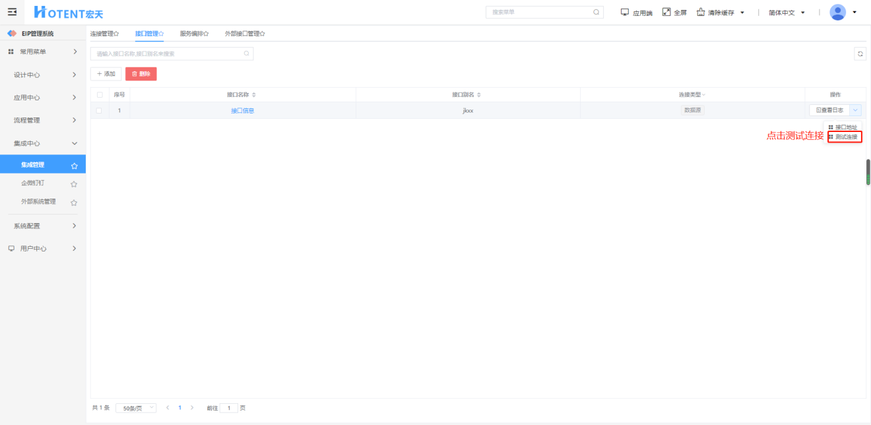The image size is (871, 425).
Task: Expand 系统配置 with its chevron
Action: pos(75,226)
